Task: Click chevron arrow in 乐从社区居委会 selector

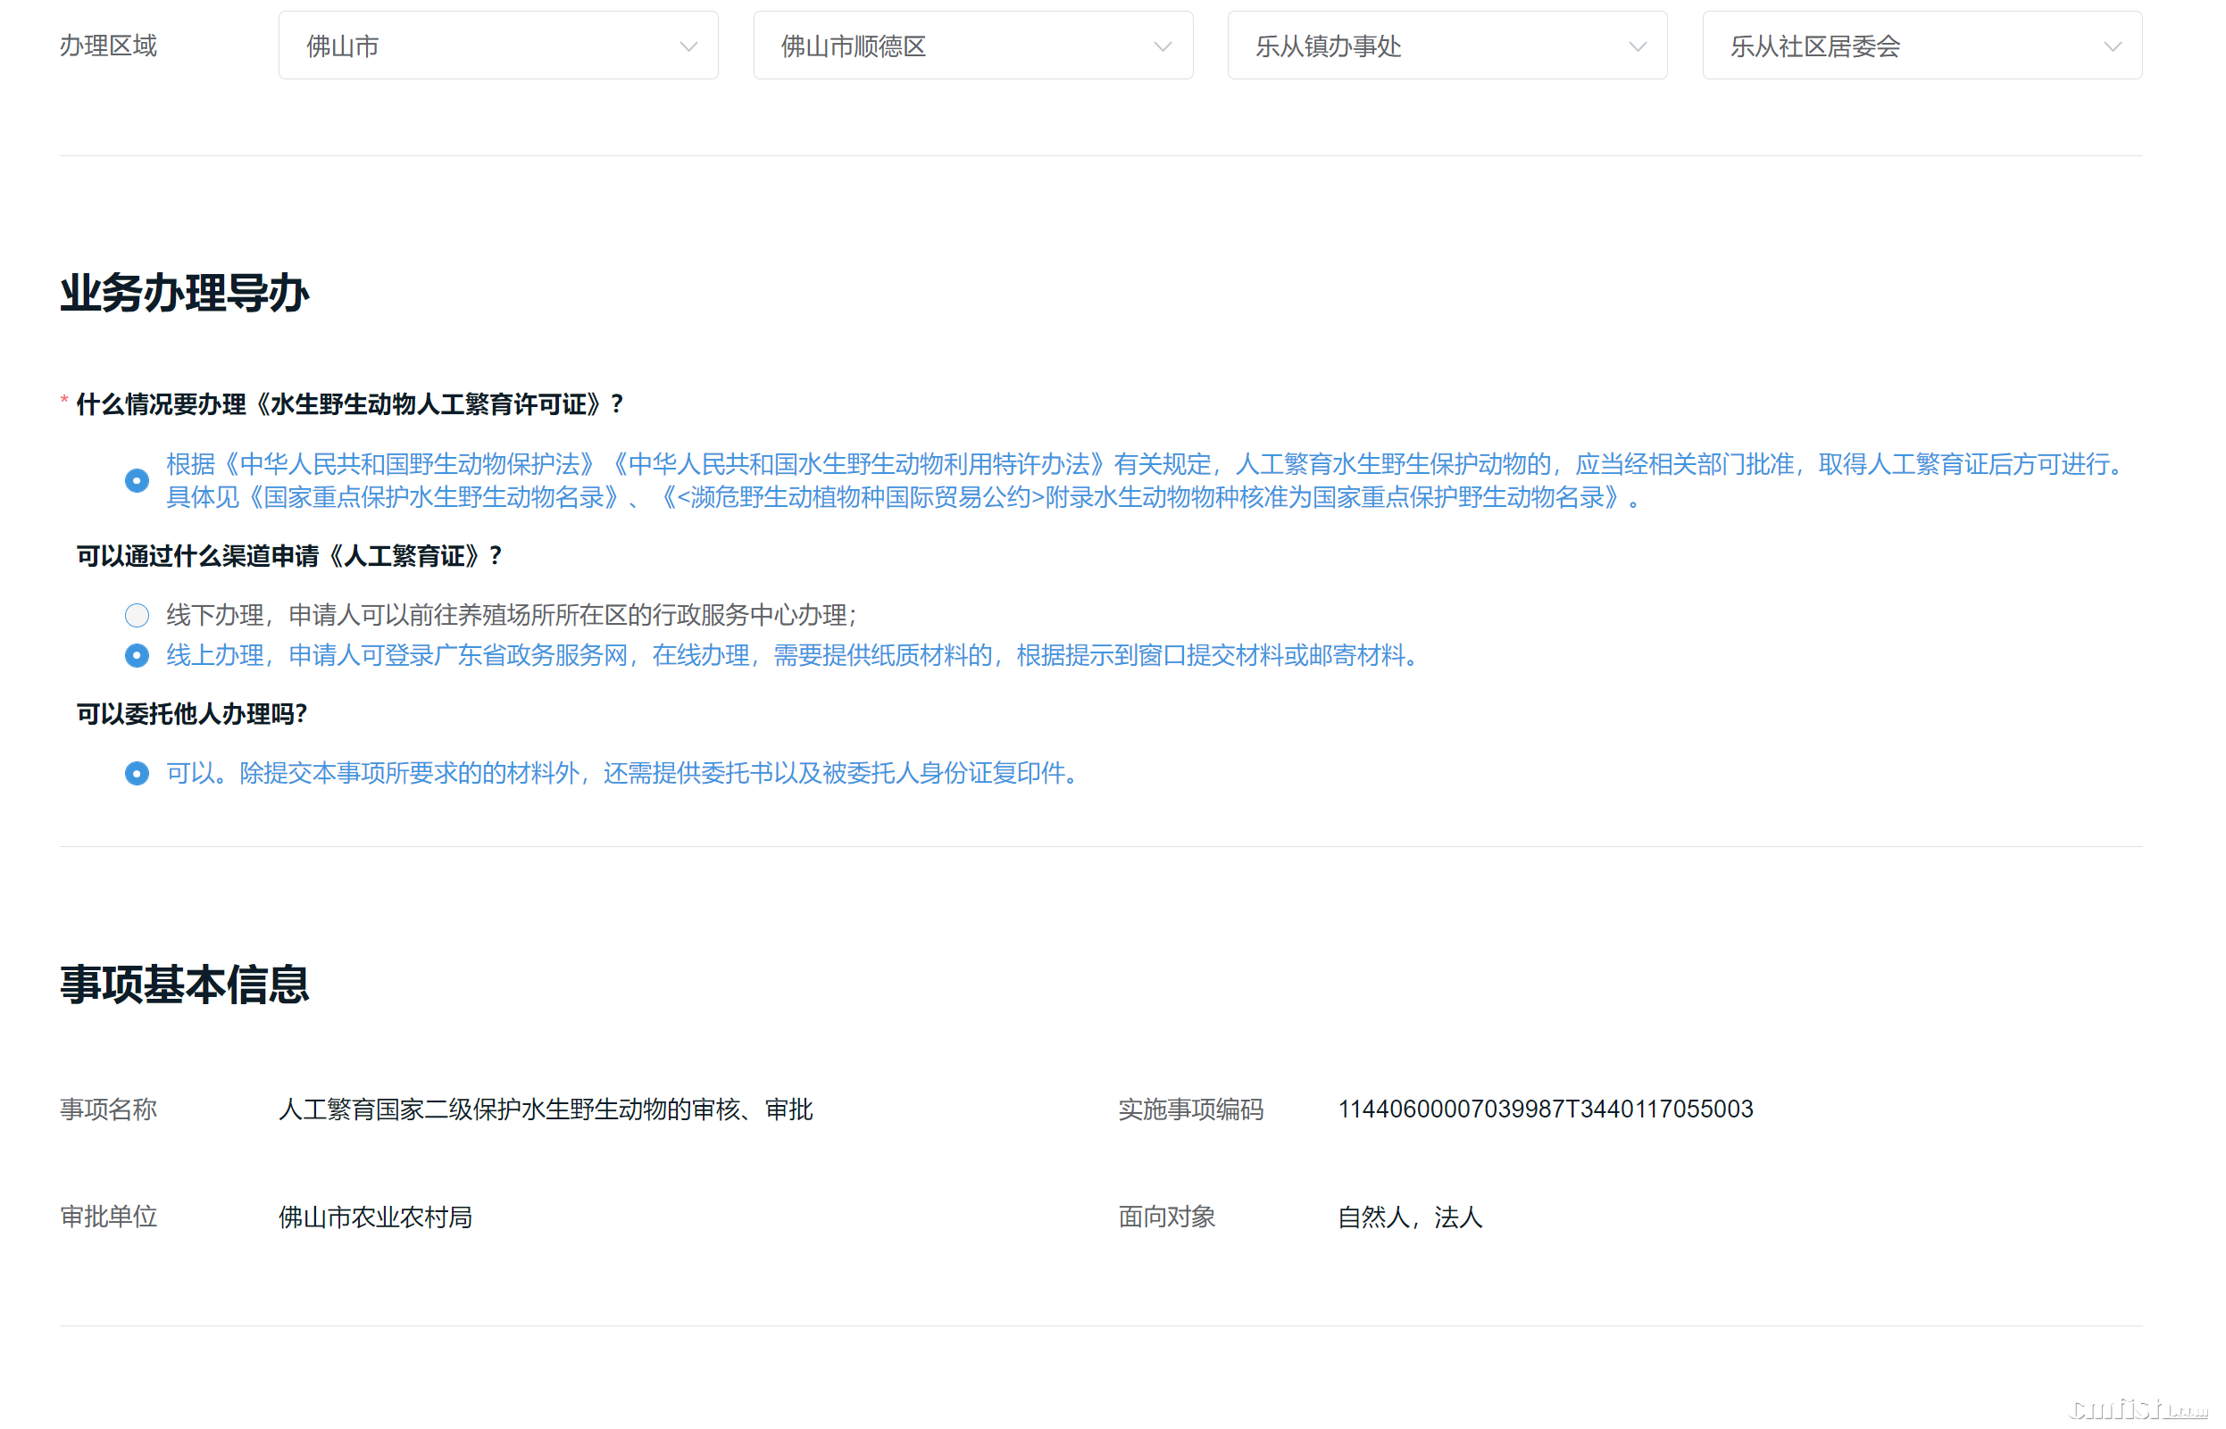Action: pyautogui.click(x=2112, y=46)
